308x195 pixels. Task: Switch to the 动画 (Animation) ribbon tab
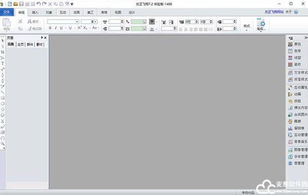(x=76, y=12)
